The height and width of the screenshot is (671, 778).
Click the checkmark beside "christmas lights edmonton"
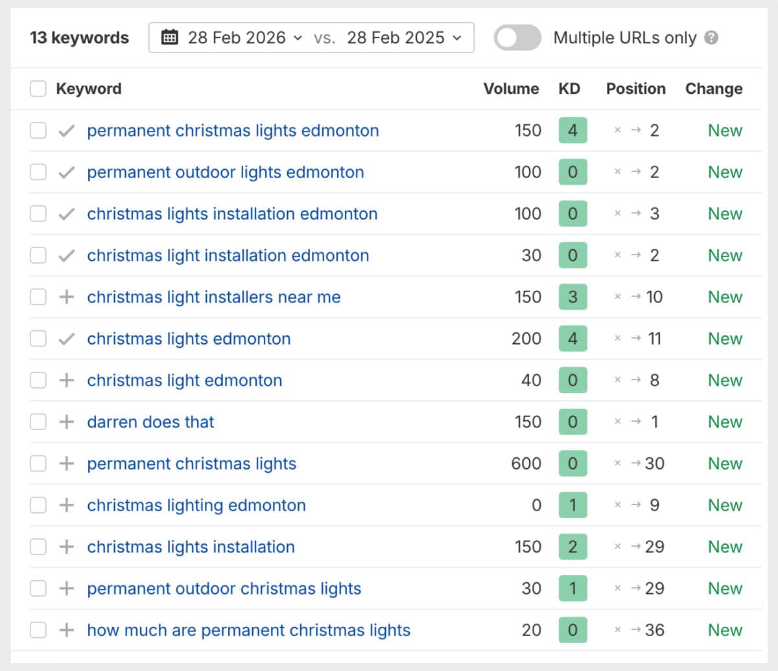click(65, 338)
